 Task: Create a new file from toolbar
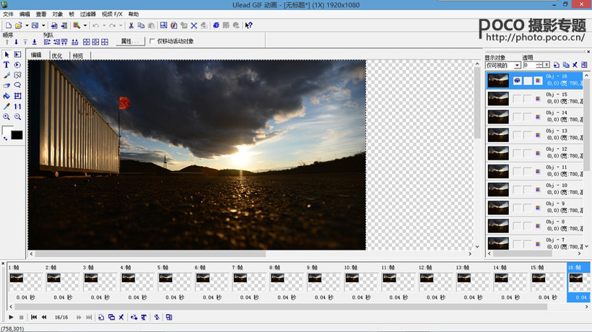click(x=9, y=26)
